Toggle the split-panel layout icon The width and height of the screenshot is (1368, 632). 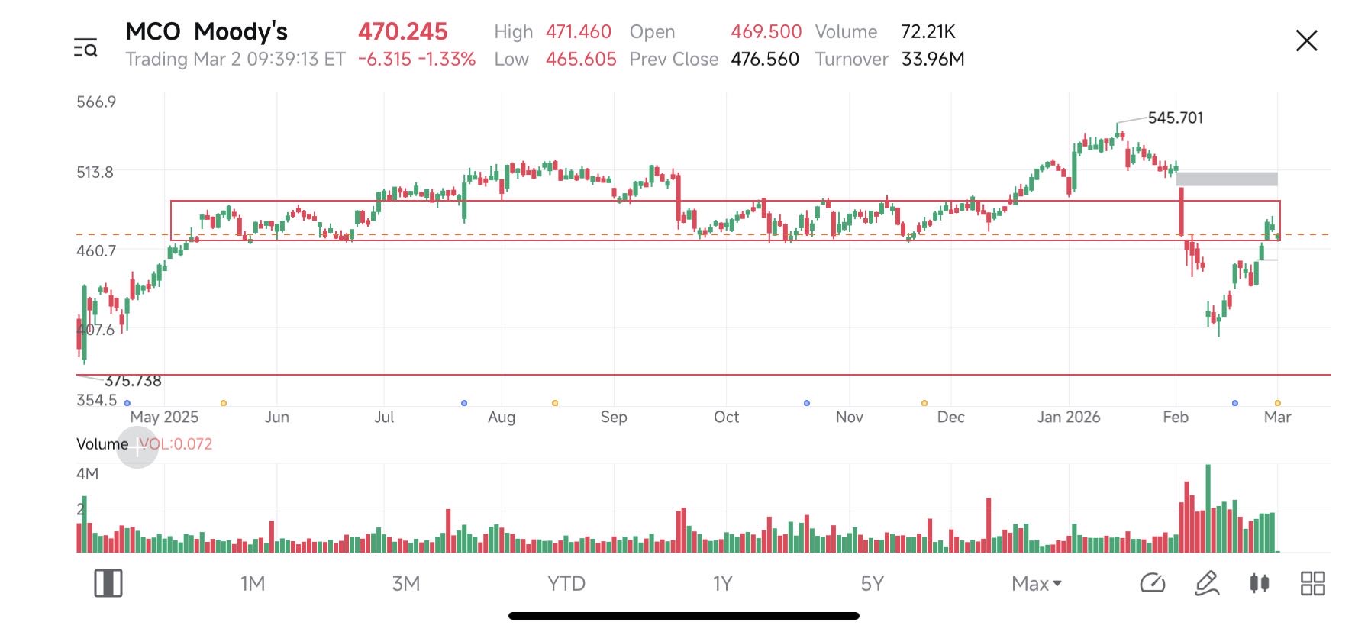coord(108,583)
